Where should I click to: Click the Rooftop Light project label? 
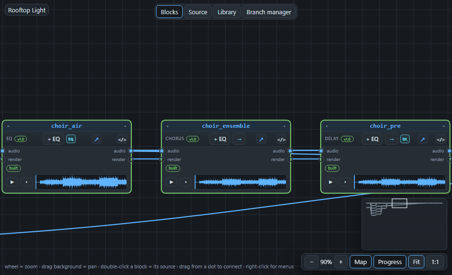(x=27, y=10)
